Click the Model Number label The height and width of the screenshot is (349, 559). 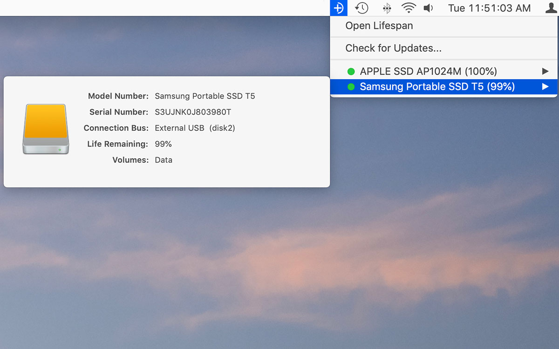pos(118,96)
